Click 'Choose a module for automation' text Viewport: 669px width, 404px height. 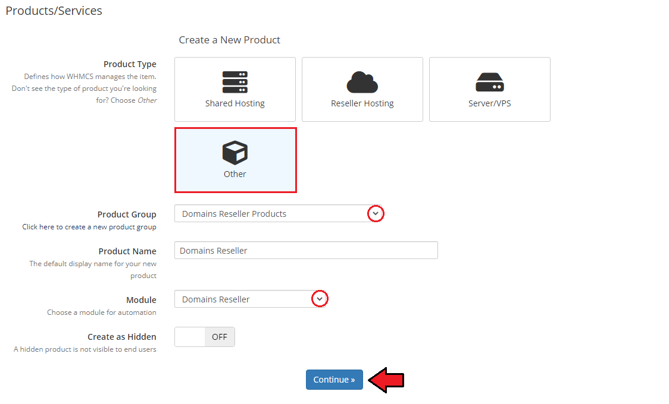click(102, 313)
